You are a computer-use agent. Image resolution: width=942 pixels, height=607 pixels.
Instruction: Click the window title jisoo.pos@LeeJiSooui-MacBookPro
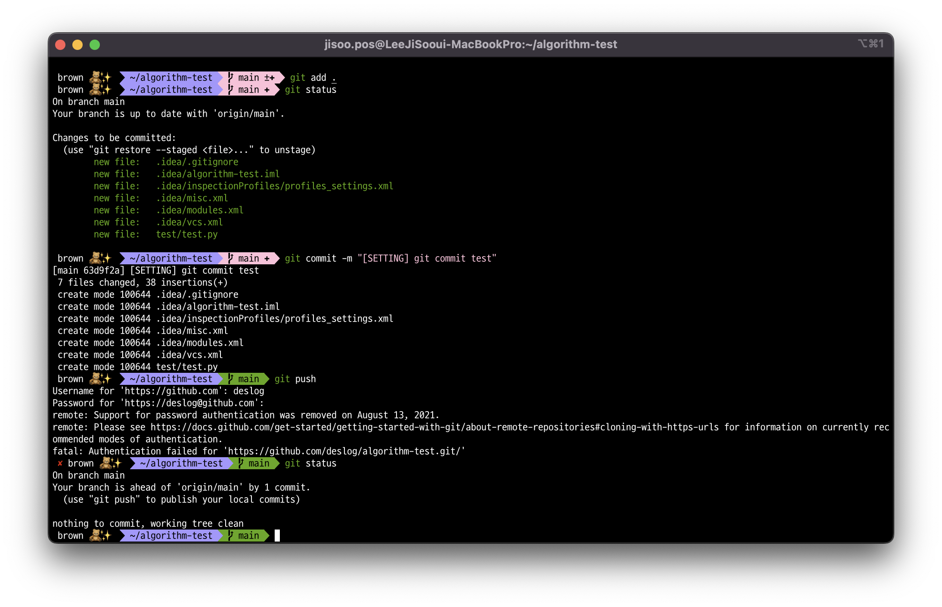[x=471, y=44]
